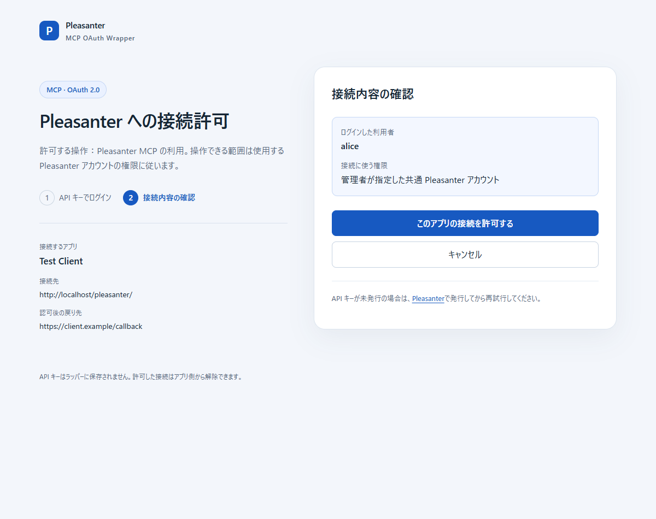Click the API キーはラッパーに保存されません footer note
Image resolution: width=656 pixels, height=519 pixels.
pos(140,377)
